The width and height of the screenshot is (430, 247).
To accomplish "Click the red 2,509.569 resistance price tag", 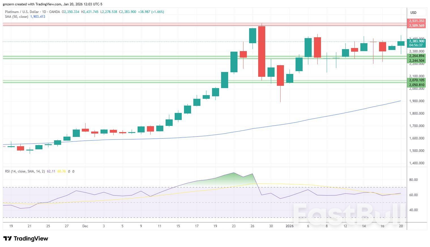I will tap(417, 26).
